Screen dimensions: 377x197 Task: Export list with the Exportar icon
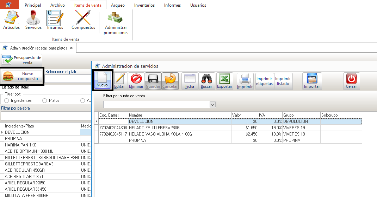(x=224, y=81)
